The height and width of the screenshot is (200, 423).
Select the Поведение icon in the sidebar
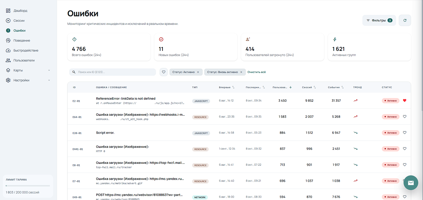pyautogui.click(x=8, y=40)
